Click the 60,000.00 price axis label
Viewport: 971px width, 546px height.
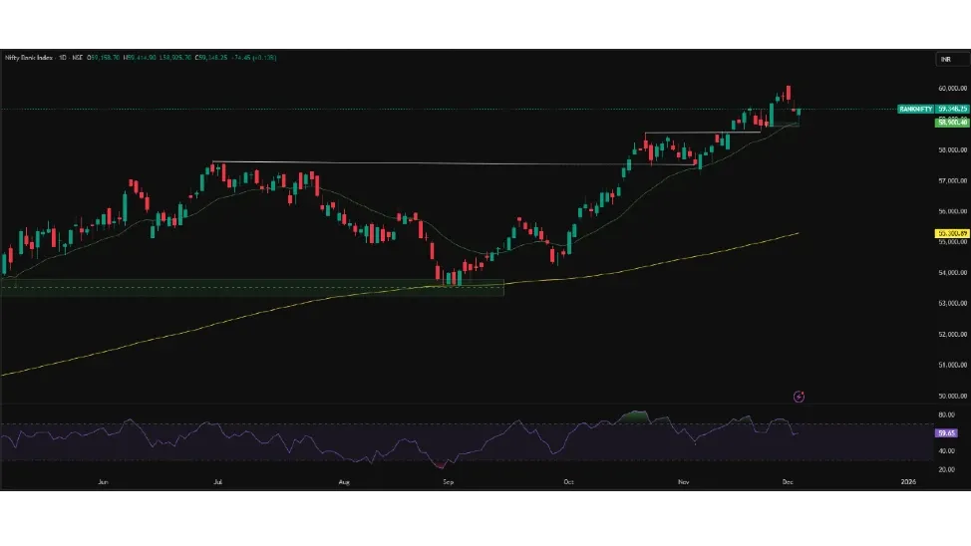click(x=952, y=89)
